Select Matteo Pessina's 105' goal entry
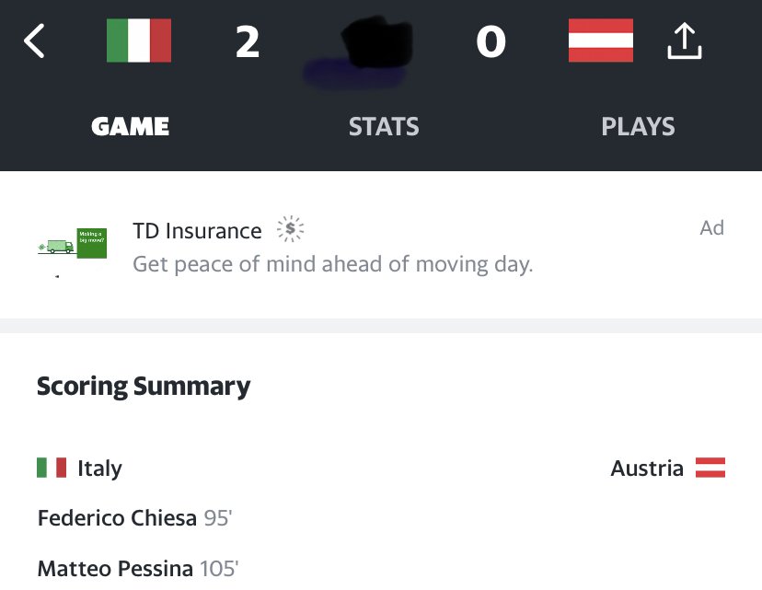This screenshot has height=590, width=762. pyautogui.click(x=137, y=569)
